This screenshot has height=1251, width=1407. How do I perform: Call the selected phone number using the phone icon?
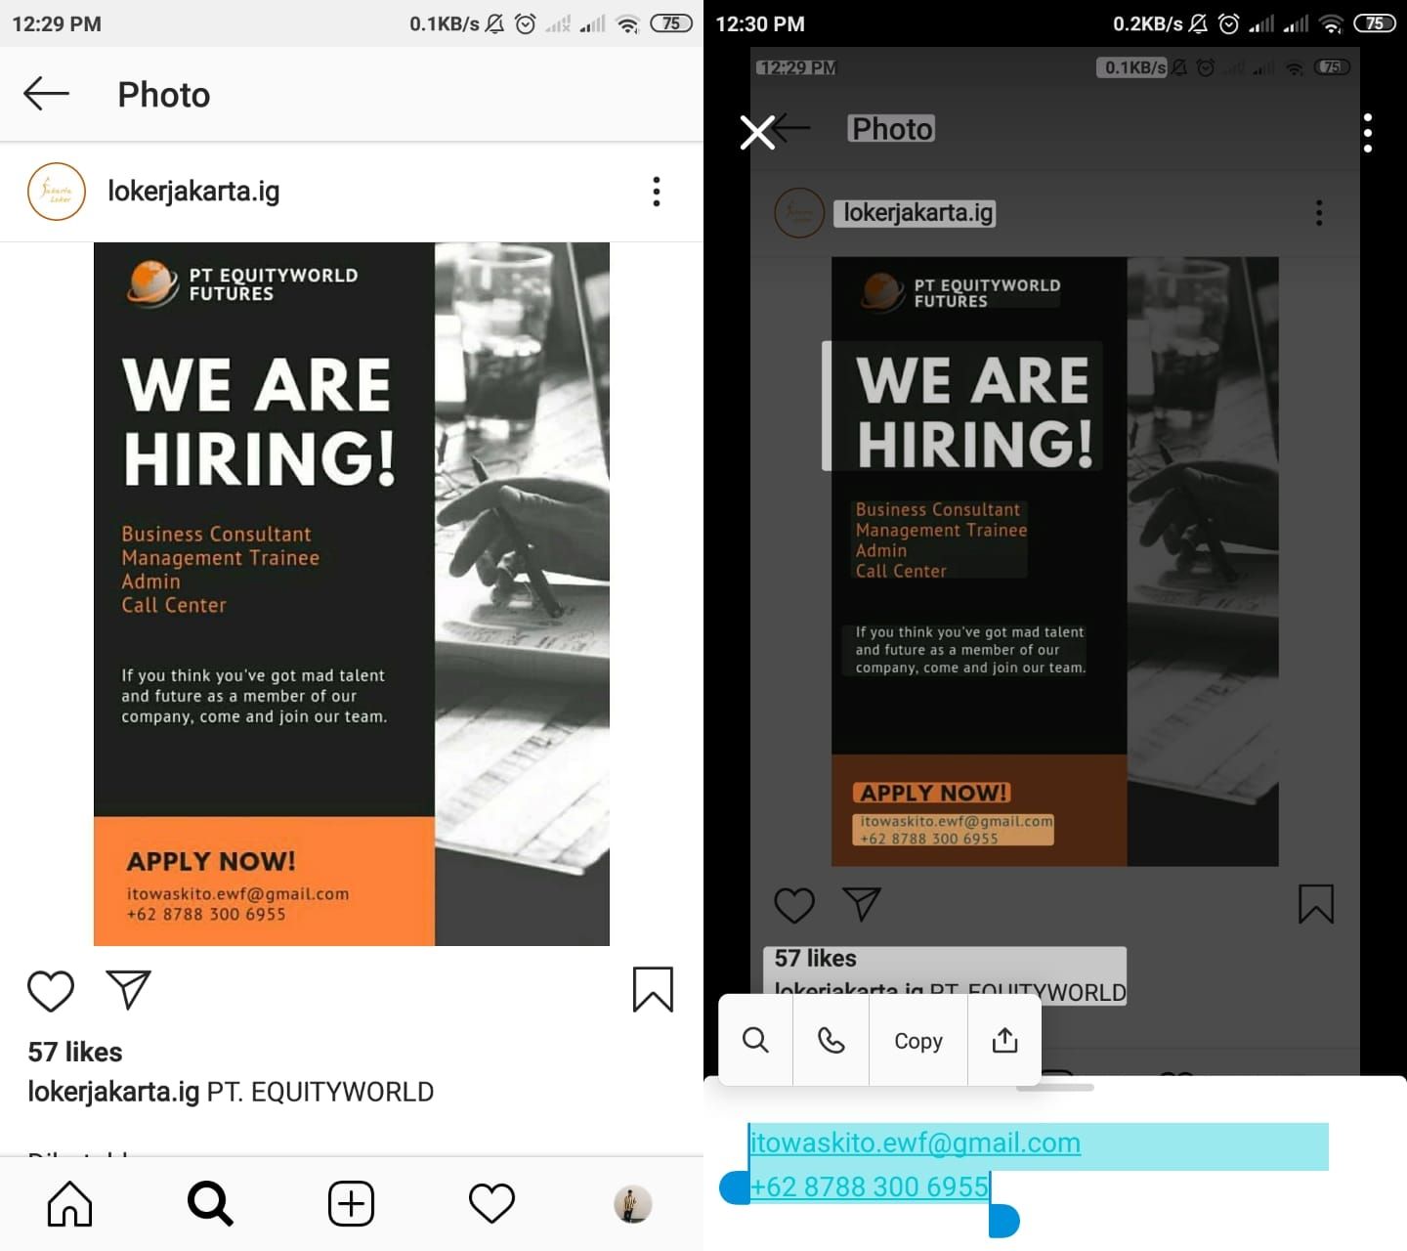pos(831,1041)
